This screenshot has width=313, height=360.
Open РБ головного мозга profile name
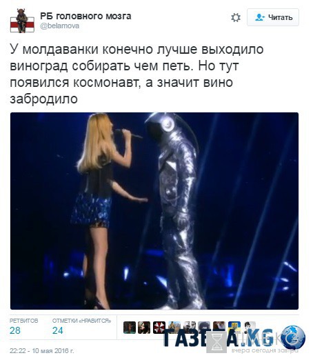85,16
